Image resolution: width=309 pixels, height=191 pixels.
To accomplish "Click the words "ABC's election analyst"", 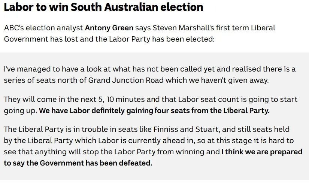I will click(43, 28).
